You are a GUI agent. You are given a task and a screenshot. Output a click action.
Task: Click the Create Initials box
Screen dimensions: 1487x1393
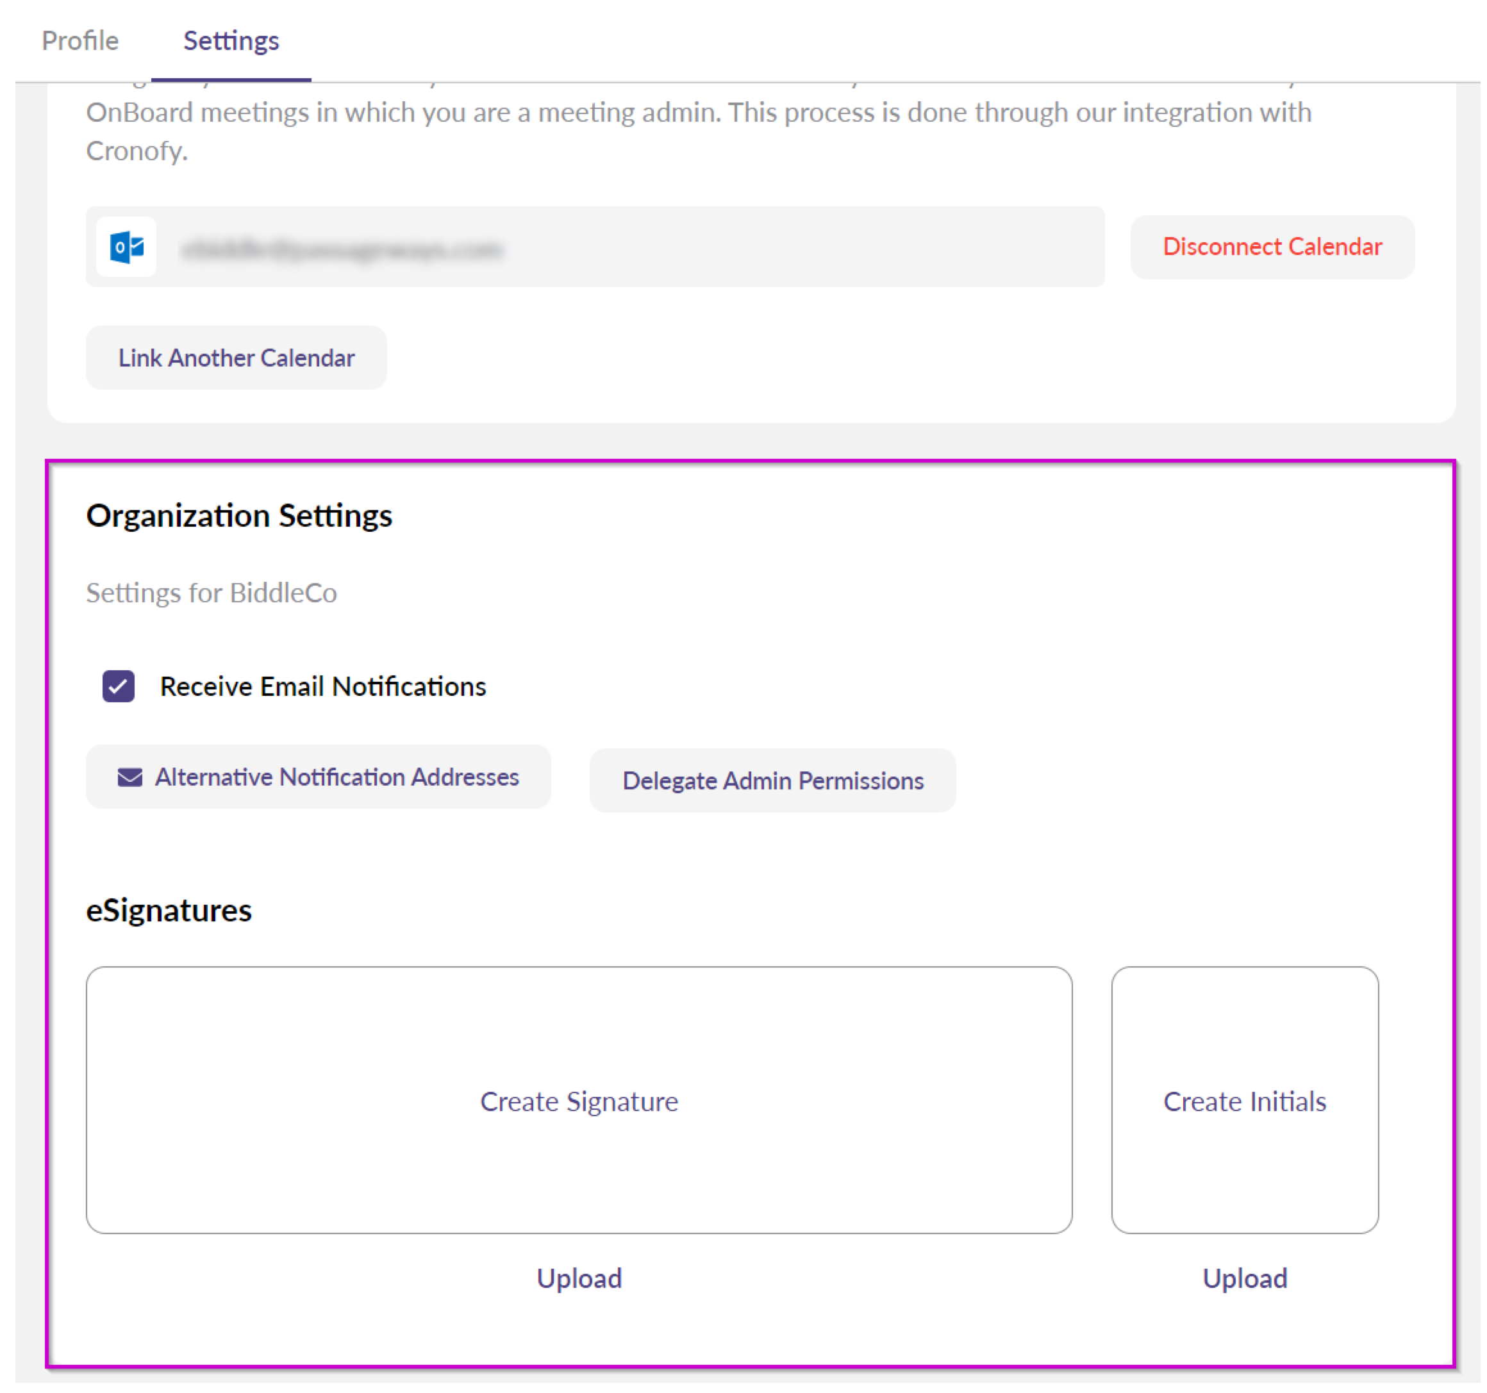click(x=1245, y=1101)
